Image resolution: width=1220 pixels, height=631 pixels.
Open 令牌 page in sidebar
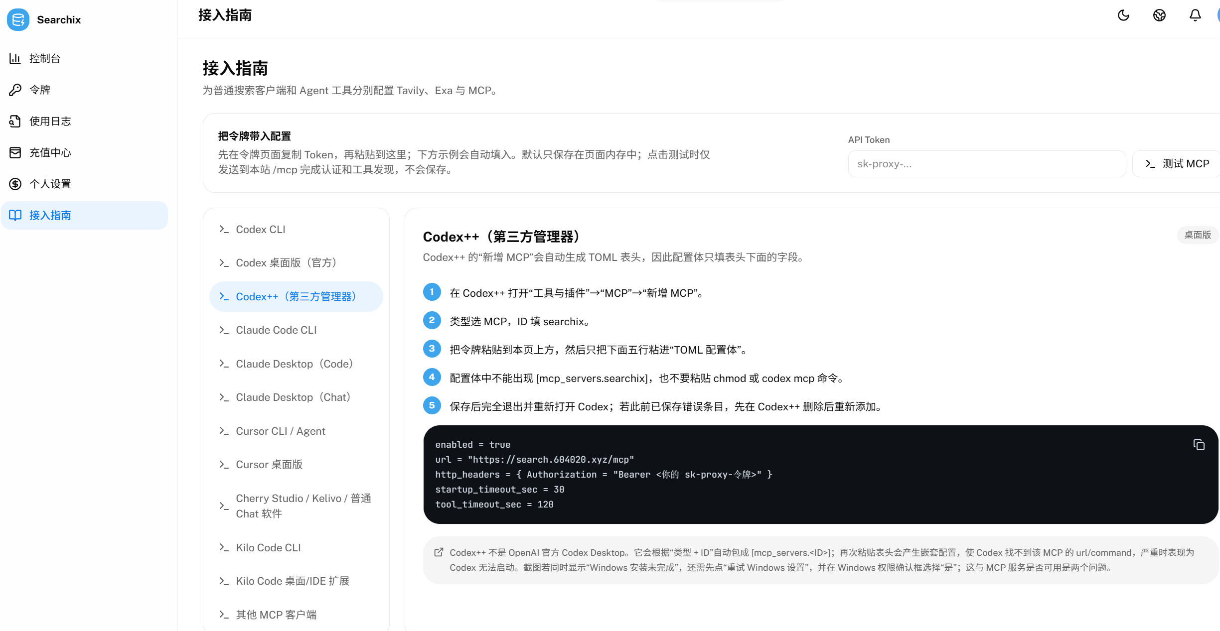coord(85,90)
